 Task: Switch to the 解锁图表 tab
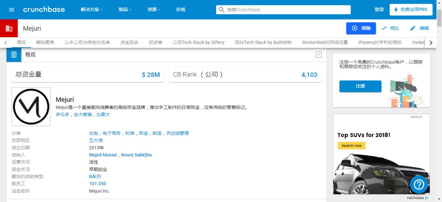45,43
